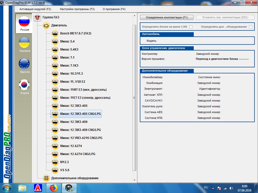258x193 pixels.
Task: Enable Определять доп. оборудование checkbox
Action: pos(251,27)
